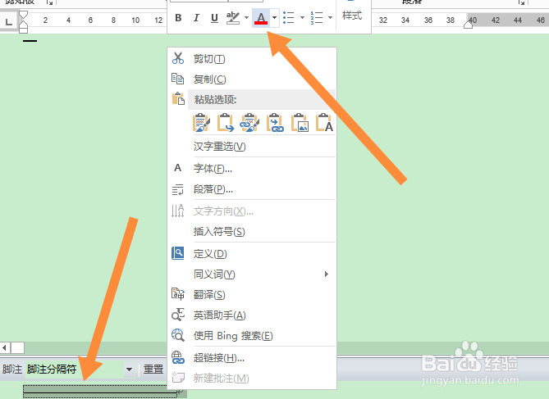Click the translate icon
This screenshot has width=549, height=399.
(x=177, y=294)
